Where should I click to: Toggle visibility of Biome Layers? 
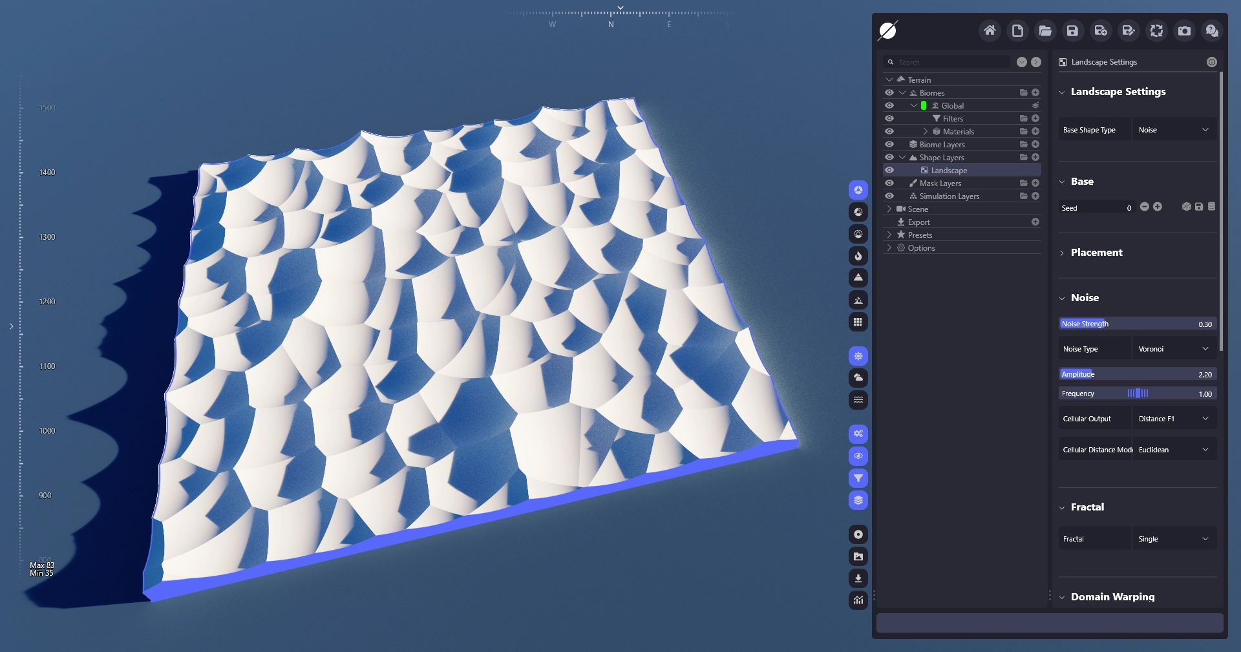(x=889, y=145)
